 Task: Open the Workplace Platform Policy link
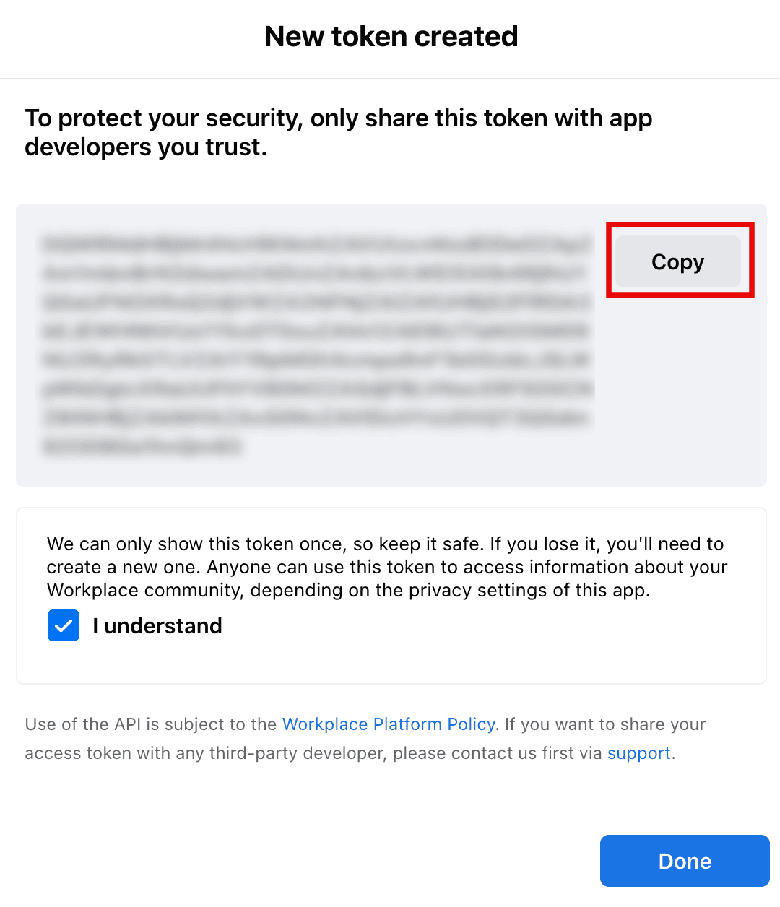pyautogui.click(x=389, y=724)
